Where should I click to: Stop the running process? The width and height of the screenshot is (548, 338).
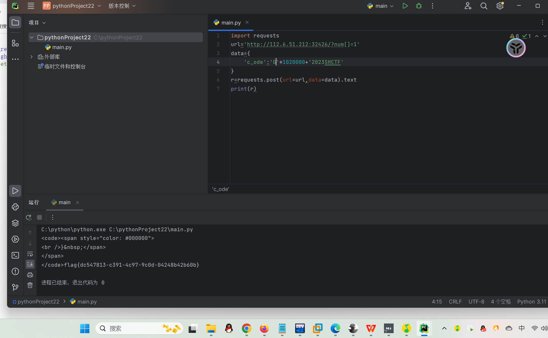[39, 217]
